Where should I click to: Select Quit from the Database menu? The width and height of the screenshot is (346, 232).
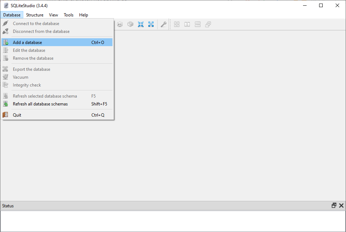pos(57,115)
